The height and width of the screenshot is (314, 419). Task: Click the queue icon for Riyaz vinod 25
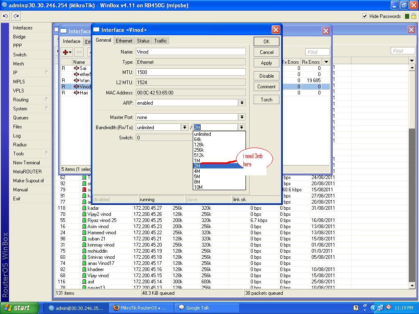pyautogui.click(x=84, y=220)
